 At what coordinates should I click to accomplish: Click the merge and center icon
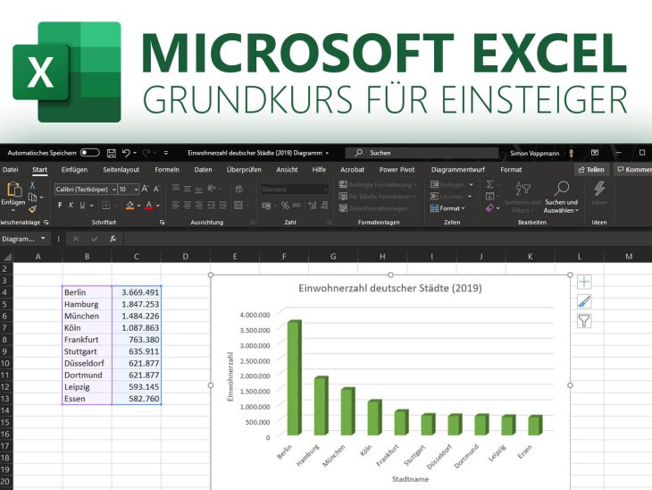(x=238, y=206)
